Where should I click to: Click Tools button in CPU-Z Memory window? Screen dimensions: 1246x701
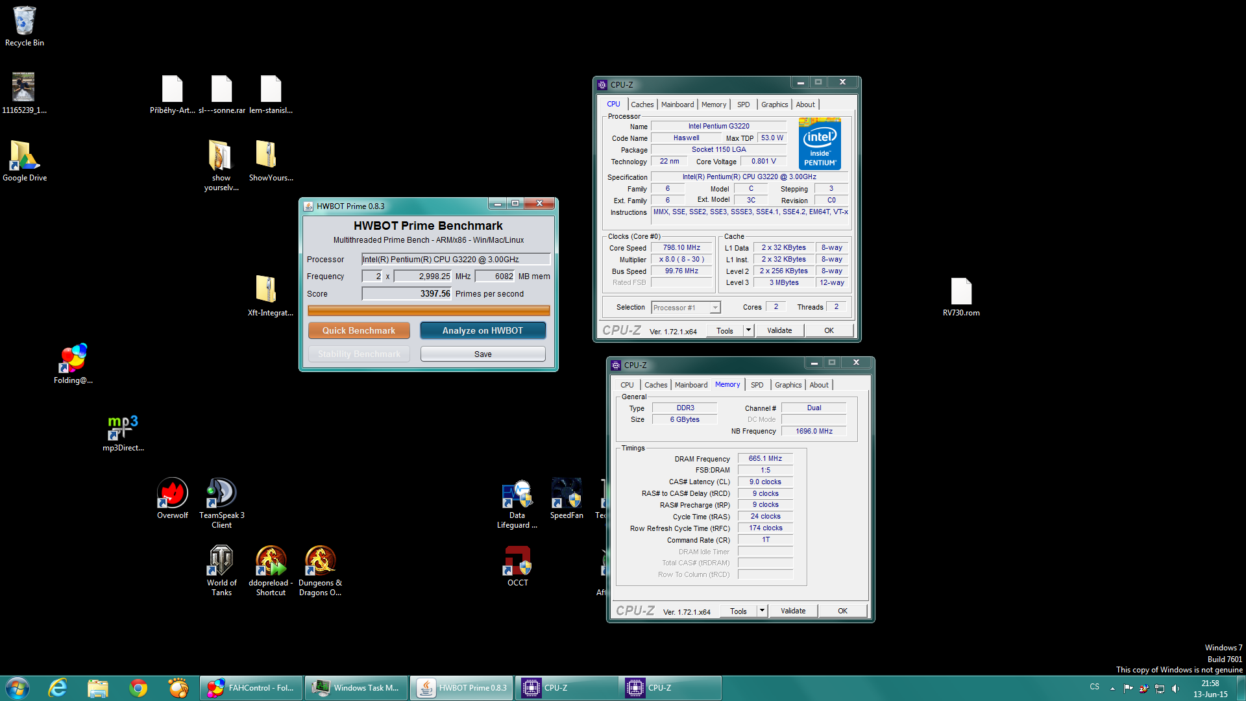click(739, 611)
